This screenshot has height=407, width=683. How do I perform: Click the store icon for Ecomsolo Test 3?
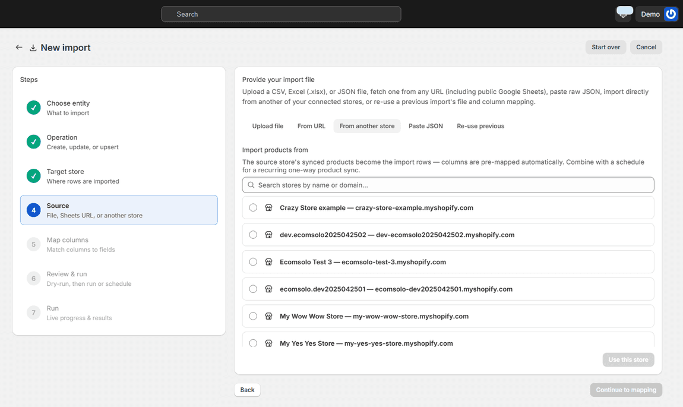pyautogui.click(x=269, y=262)
